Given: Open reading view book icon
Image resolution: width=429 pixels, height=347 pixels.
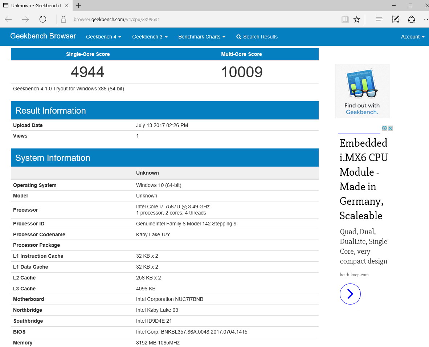Looking at the screenshot, I should pos(345,20).
